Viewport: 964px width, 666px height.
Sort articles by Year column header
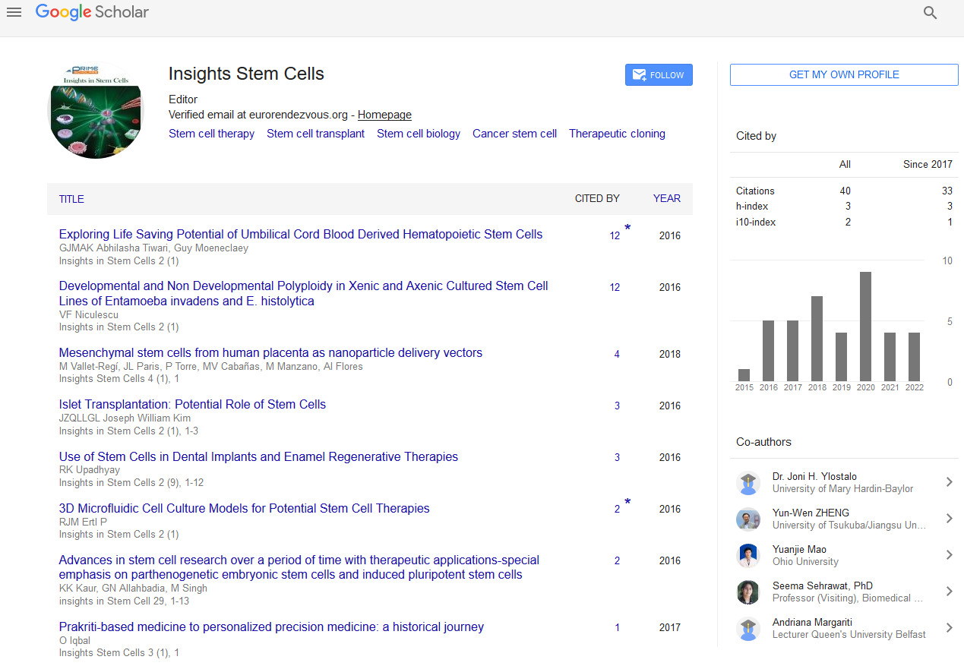pyautogui.click(x=666, y=198)
